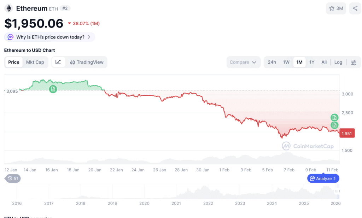Switch to the Mkt Cap tab

(x=35, y=62)
